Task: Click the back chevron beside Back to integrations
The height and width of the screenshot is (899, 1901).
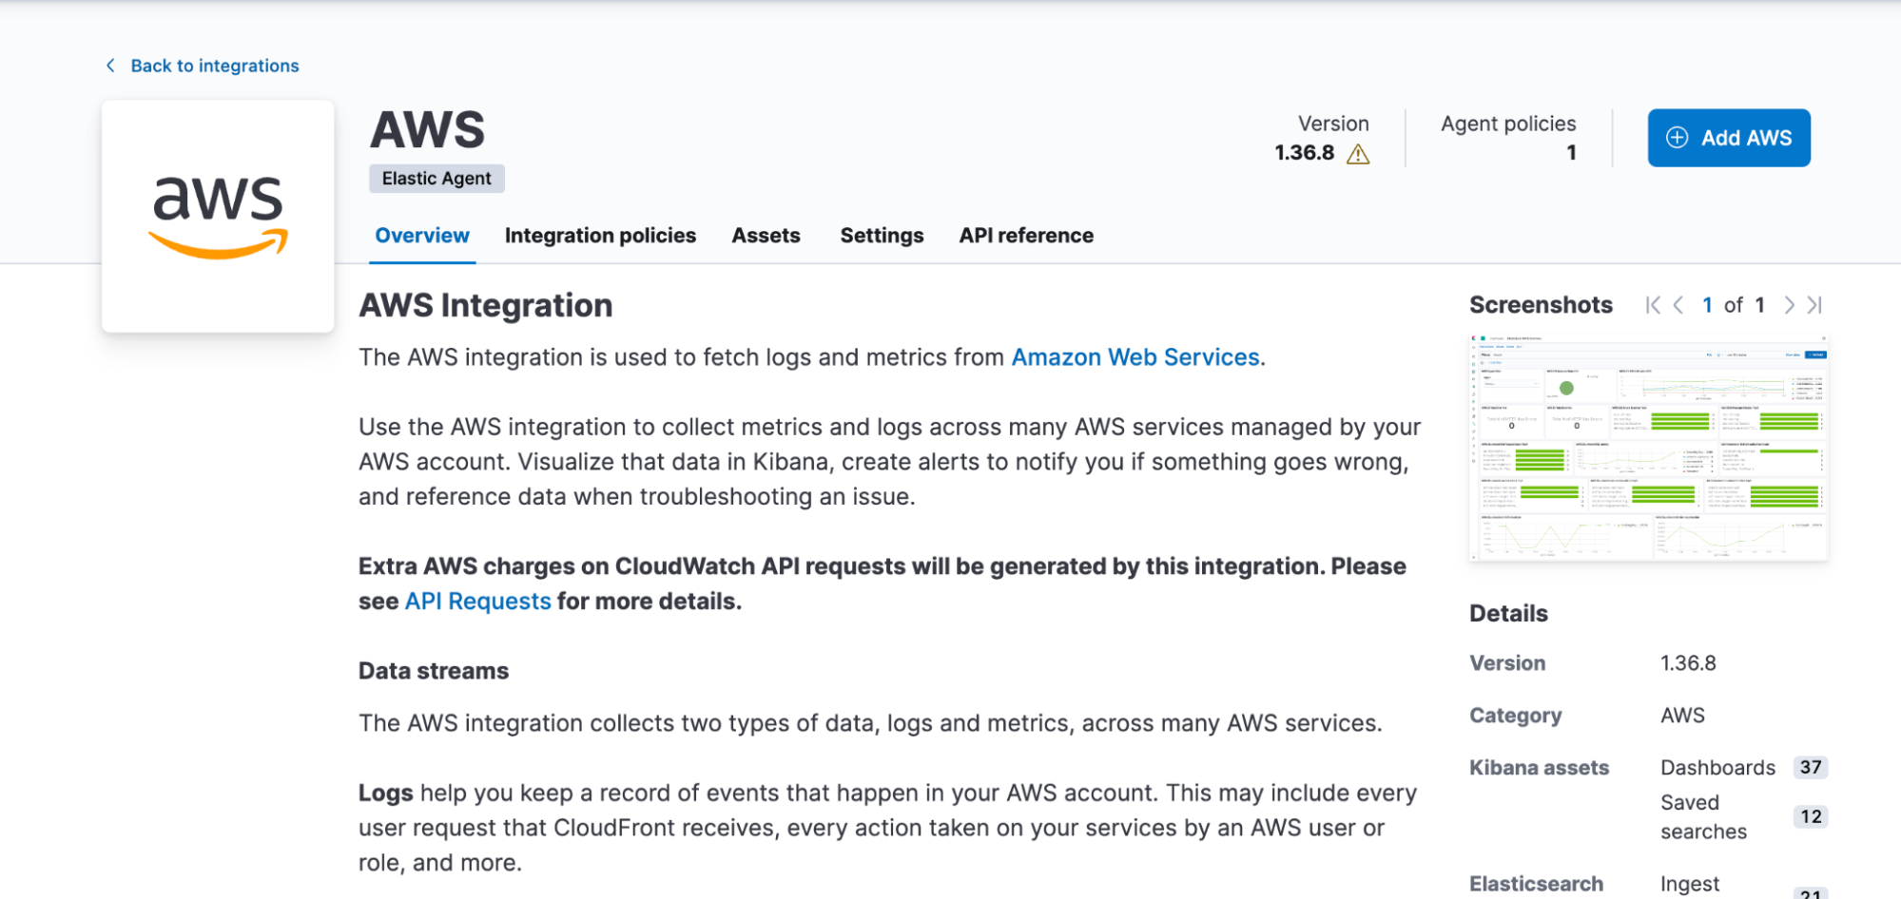Action: [x=110, y=66]
